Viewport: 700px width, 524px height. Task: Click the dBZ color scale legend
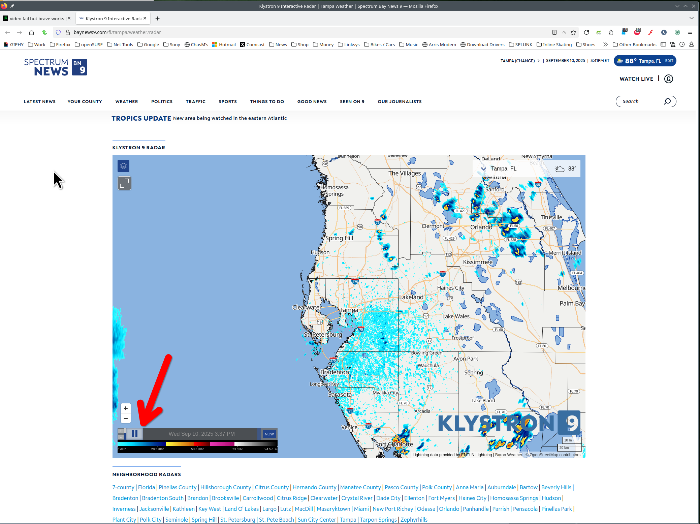coord(197,446)
